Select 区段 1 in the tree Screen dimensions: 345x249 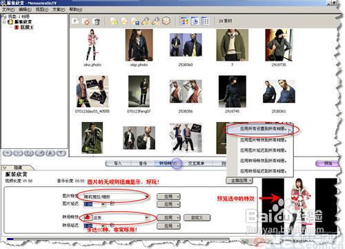pyautogui.click(x=27, y=27)
